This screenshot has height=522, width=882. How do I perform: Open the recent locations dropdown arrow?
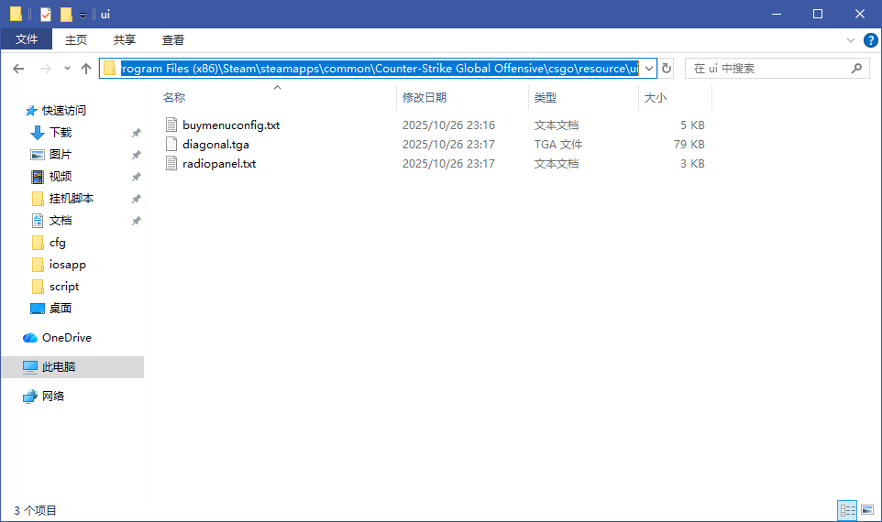67,69
